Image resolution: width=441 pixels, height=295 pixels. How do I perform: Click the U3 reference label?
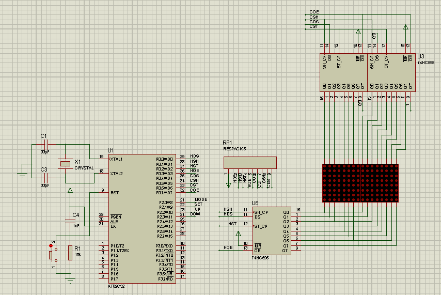(x=421, y=56)
